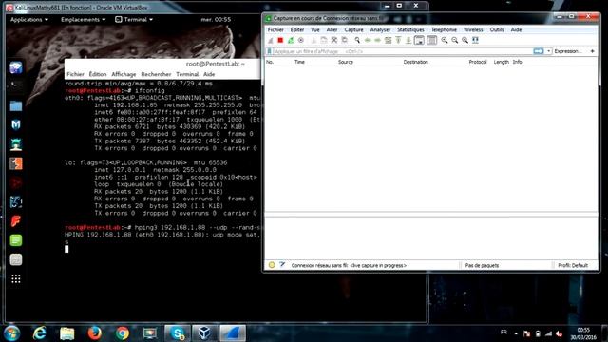Sort packets by the Source column
608x342 pixels.
pos(346,62)
